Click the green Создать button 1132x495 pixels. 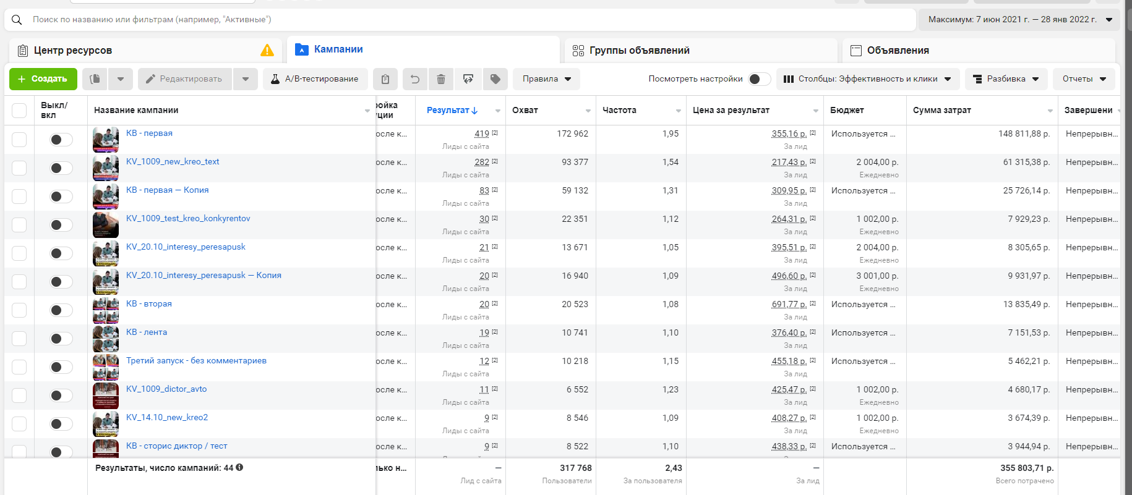(43, 79)
